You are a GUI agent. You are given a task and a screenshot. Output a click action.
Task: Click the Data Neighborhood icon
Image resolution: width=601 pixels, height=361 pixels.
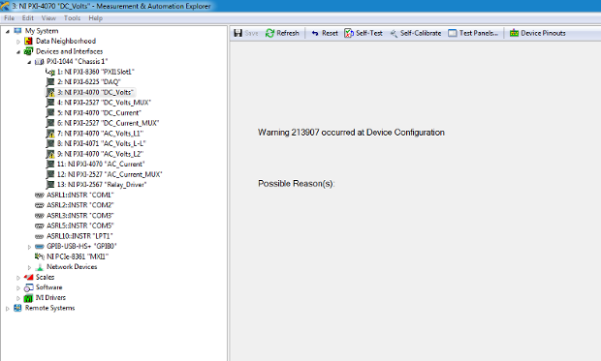tap(28, 41)
